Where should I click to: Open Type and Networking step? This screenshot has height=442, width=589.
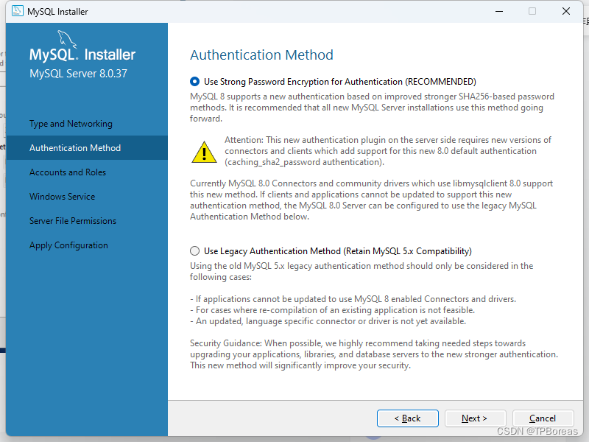(71, 124)
